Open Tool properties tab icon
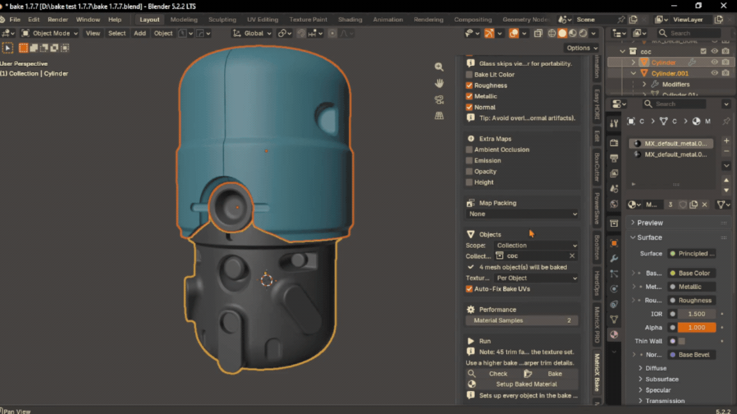737x414 pixels. 614,123
